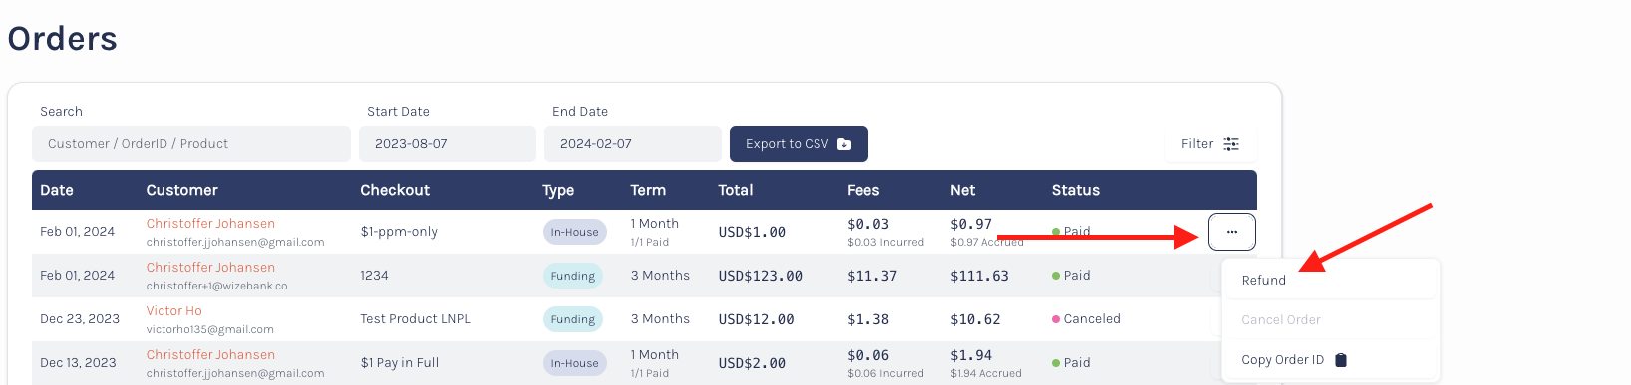Open the Start Date picker showing 2023-08-07
Image resolution: width=1631 pixels, height=385 pixels.
448,144
